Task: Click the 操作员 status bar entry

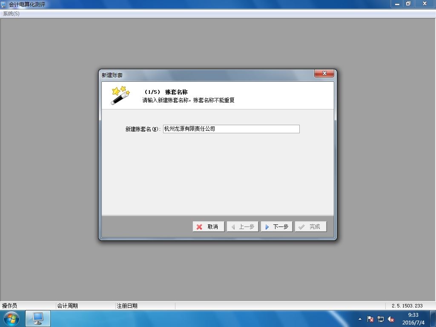Action: (x=9, y=306)
